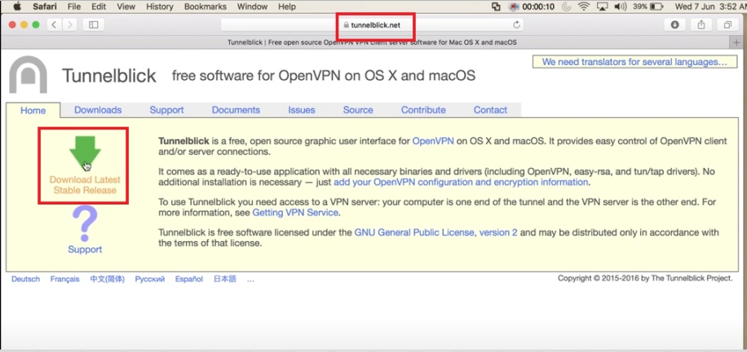Click the tunnelblick.net address bar

click(x=372, y=24)
